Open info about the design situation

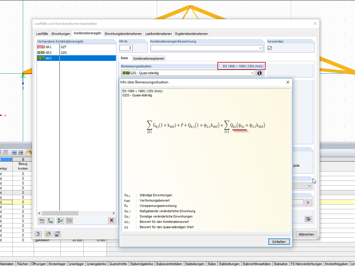point(259,73)
